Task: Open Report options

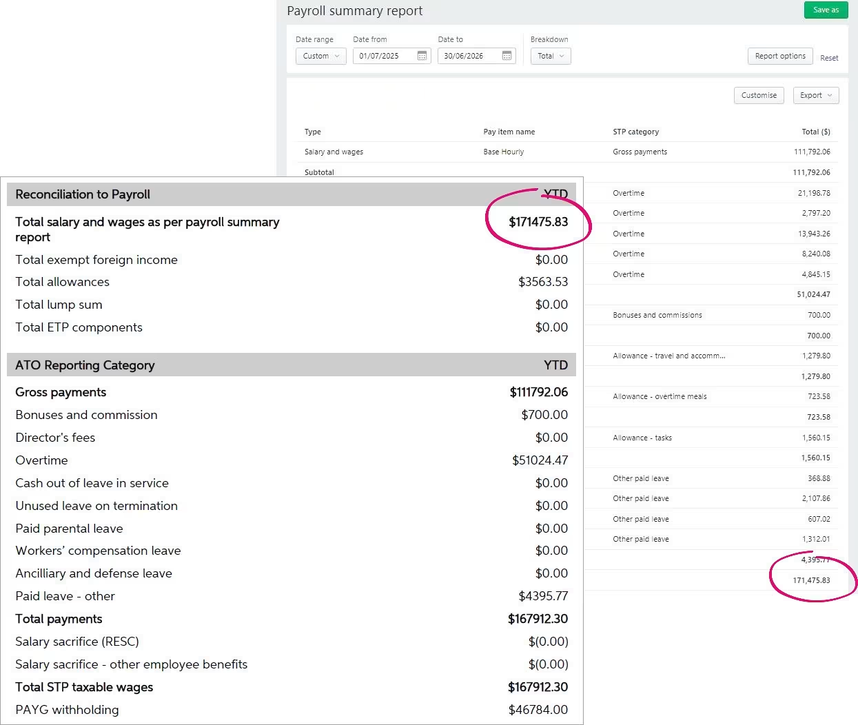Action: coord(780,56)
